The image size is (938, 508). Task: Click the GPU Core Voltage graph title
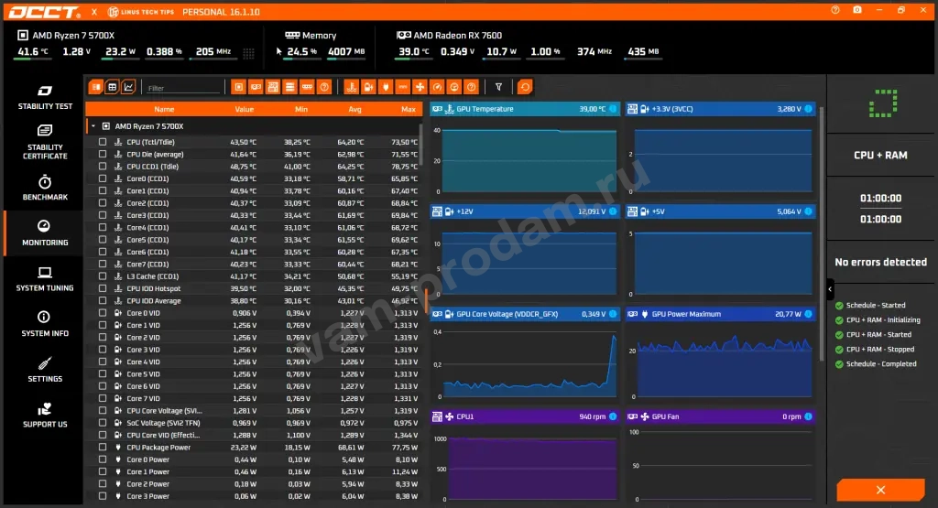coord(507,314)
